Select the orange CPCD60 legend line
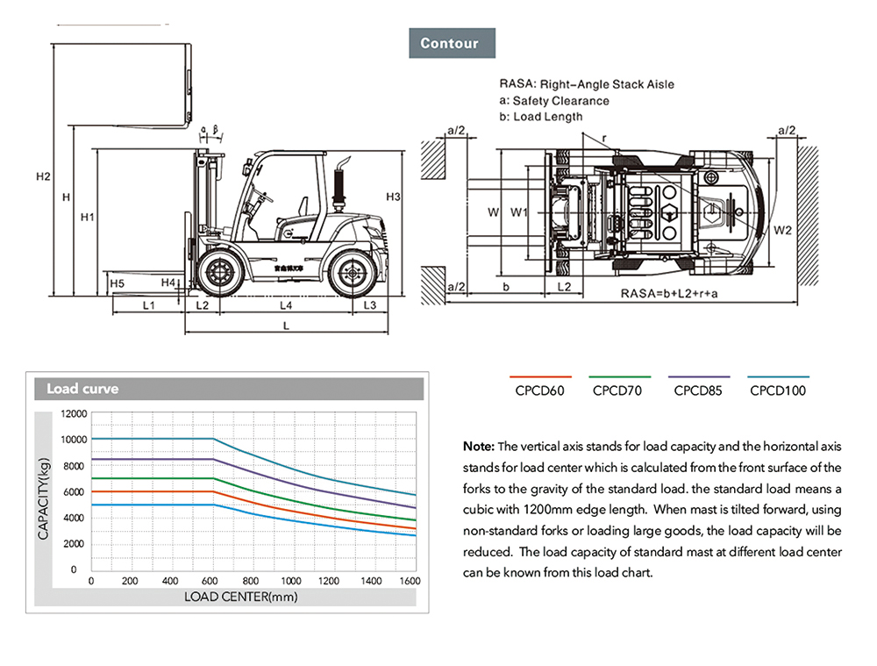 [x=539, y=376]
